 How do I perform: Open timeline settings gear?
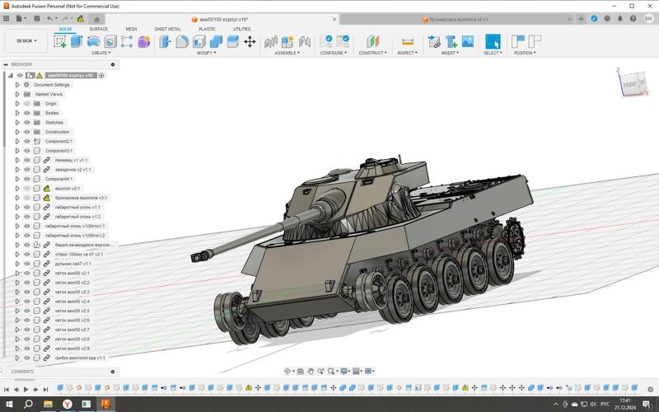(x=651, y=389)
